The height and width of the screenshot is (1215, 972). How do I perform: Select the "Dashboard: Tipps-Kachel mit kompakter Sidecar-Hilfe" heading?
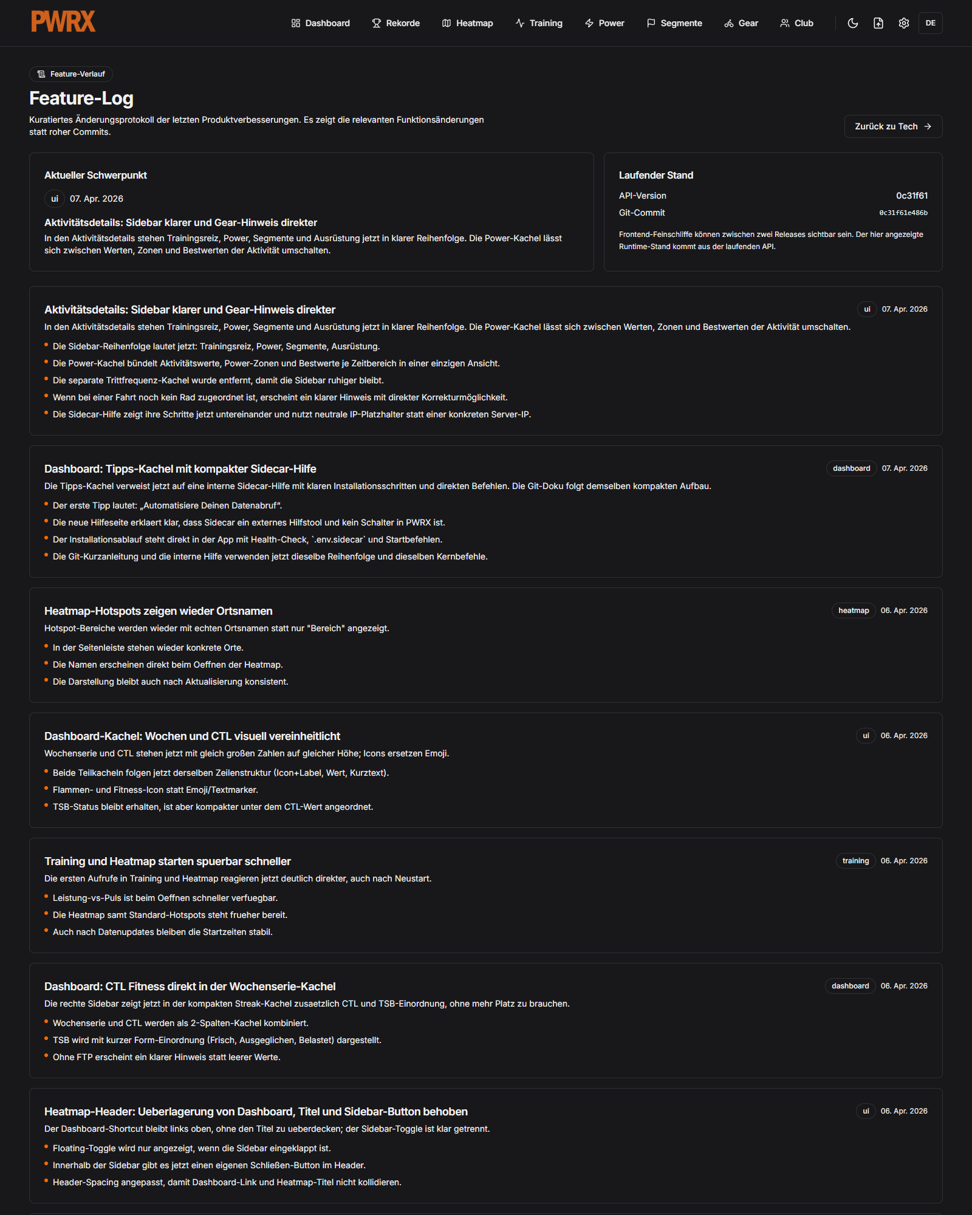coord(180,469)
